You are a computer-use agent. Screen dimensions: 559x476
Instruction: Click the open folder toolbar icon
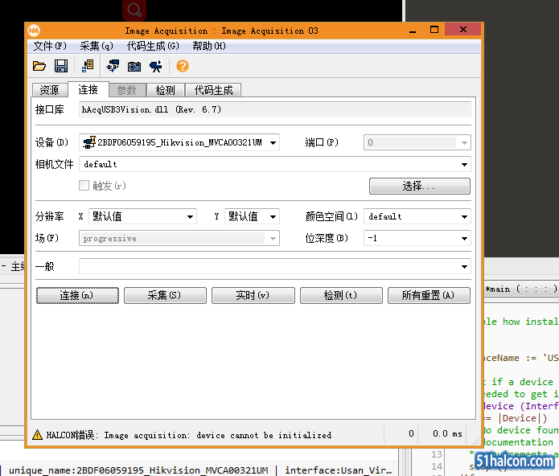point(39,66)
